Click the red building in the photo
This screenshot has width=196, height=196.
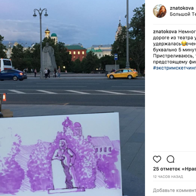[76, 53]
